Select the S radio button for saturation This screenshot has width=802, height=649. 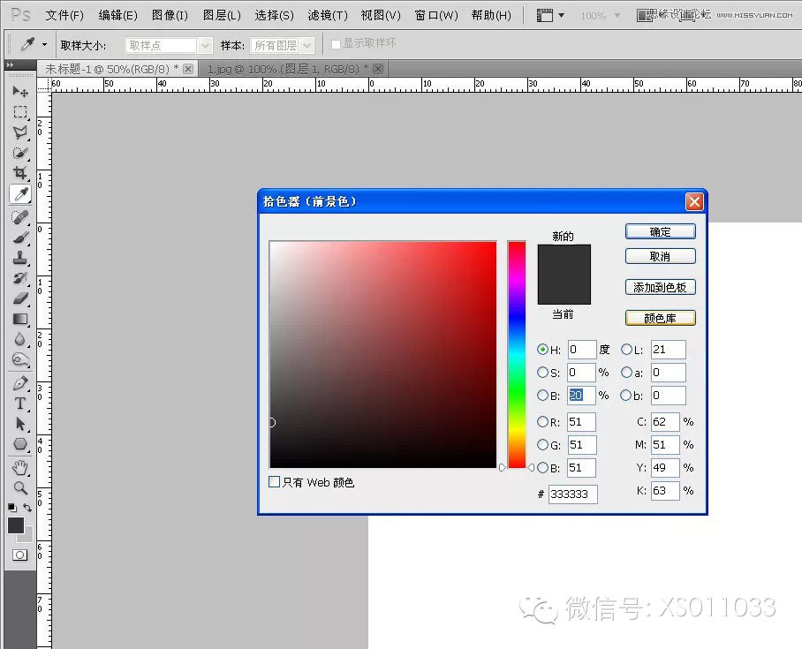542,372
